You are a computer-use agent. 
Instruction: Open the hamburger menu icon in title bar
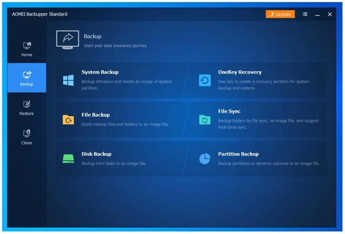point(305,14)
